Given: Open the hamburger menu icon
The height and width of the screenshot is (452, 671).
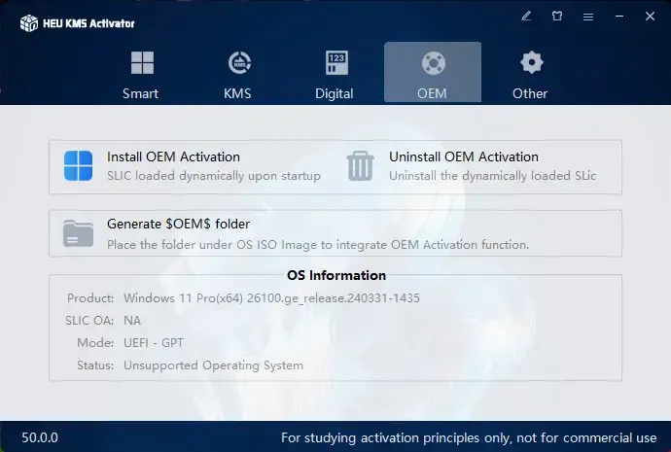Looking at the screenshot, I should [x=588, y=17].
